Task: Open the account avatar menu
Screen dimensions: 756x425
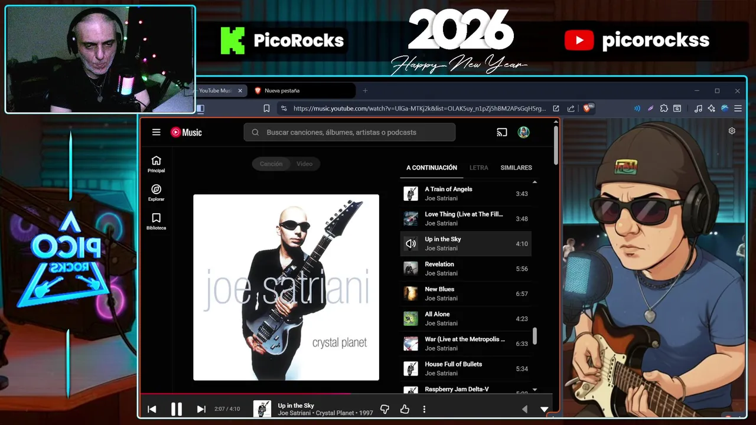Action: point(523,132)
